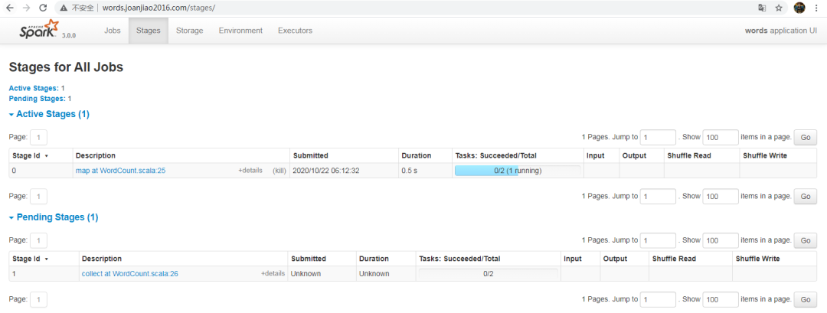
Task: Open collect at WordCount.scala:26 stage link
Action: pos(129,274)
